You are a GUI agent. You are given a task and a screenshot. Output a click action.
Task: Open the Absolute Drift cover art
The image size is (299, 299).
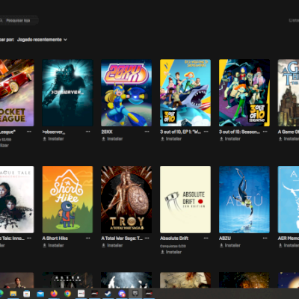[185, 200]
